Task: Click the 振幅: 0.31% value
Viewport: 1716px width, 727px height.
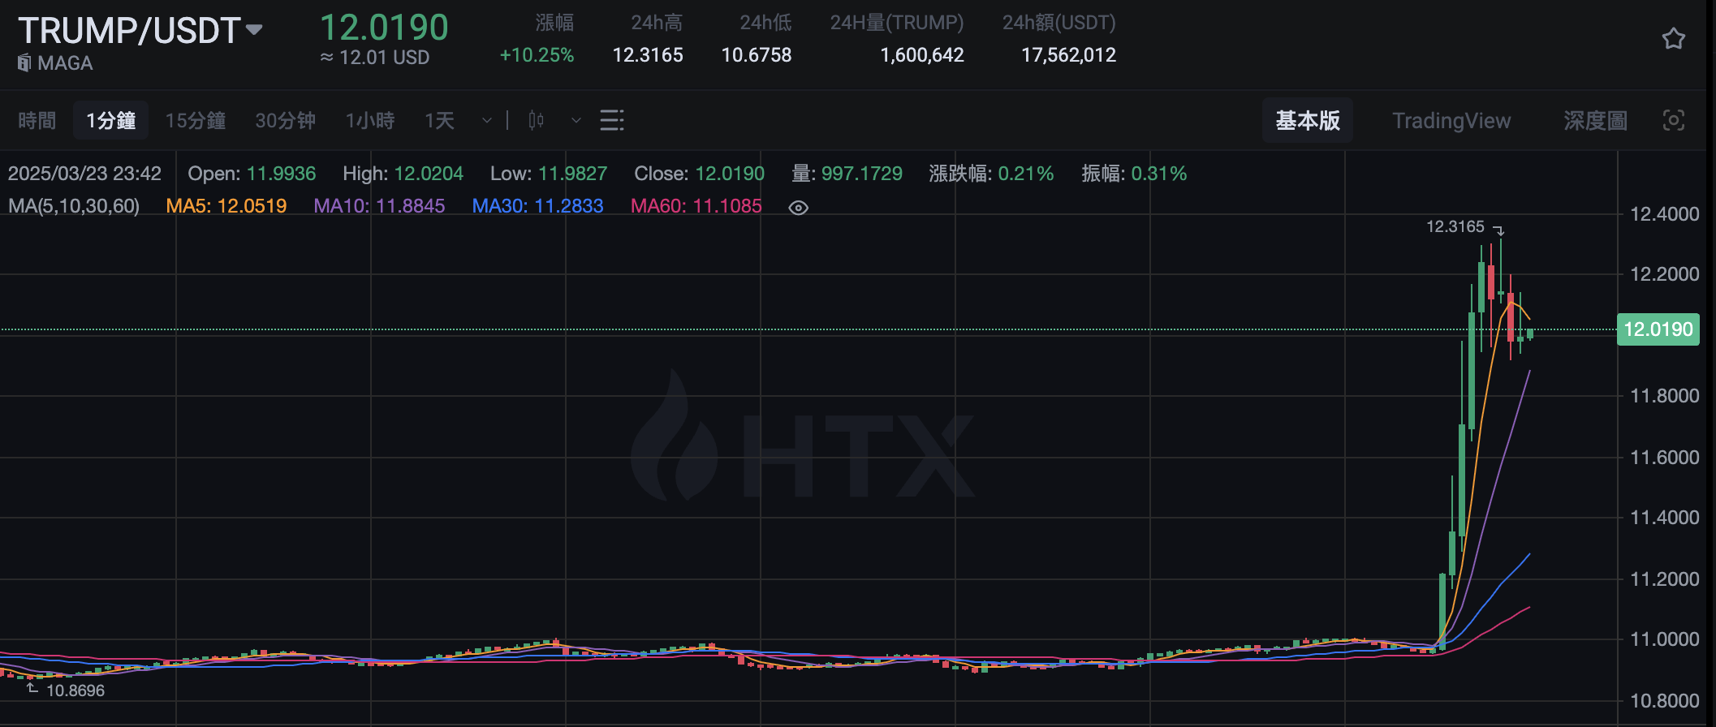Action: click(1134, 174)
